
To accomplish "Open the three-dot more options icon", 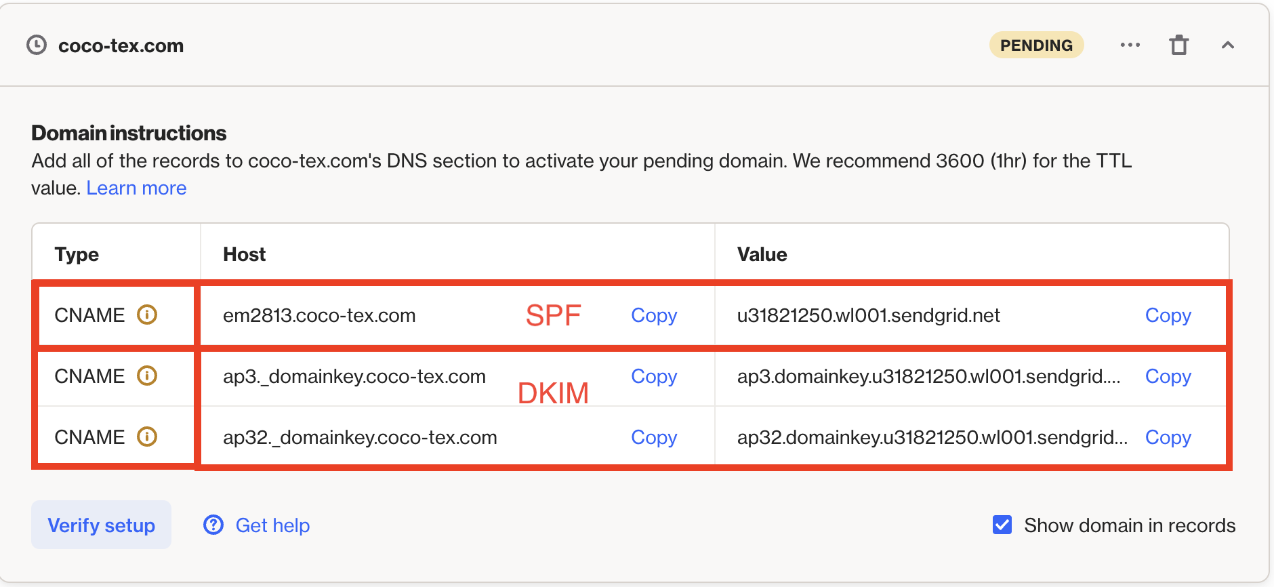I will (x=1129, y=45).
